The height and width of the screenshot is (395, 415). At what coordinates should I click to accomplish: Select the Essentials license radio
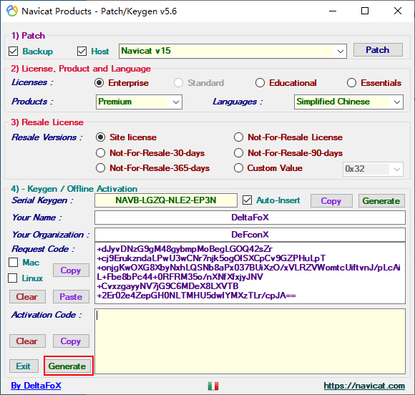(351, 83)
